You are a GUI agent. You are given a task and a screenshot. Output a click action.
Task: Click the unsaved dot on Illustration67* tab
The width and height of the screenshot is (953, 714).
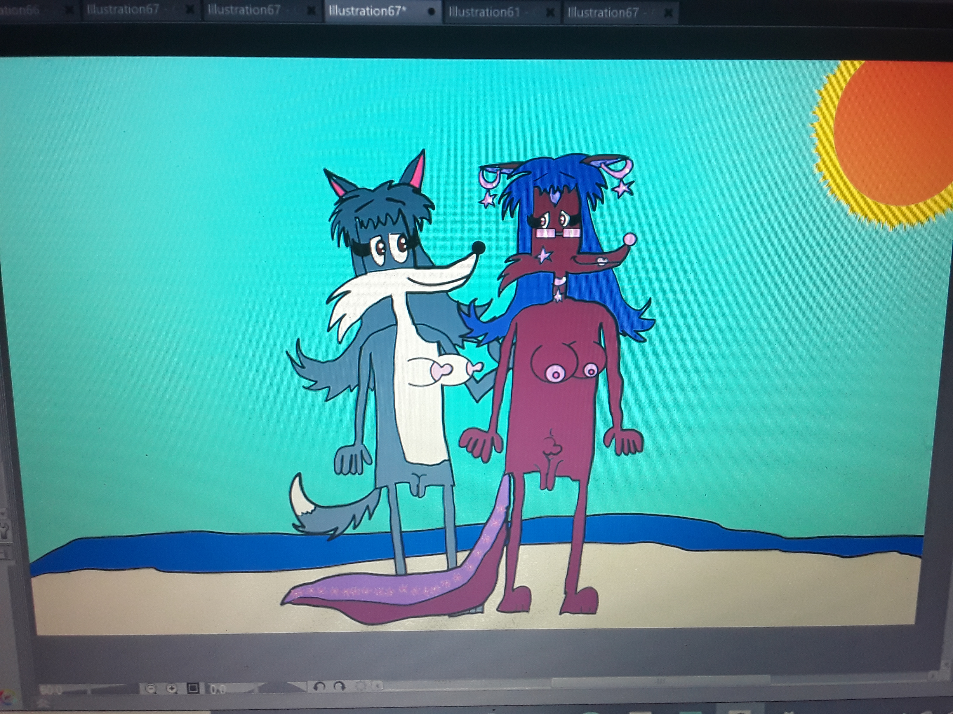point(431,12)
